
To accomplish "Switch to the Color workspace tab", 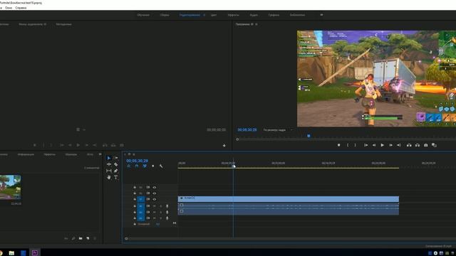I will [x=214, y=15].
